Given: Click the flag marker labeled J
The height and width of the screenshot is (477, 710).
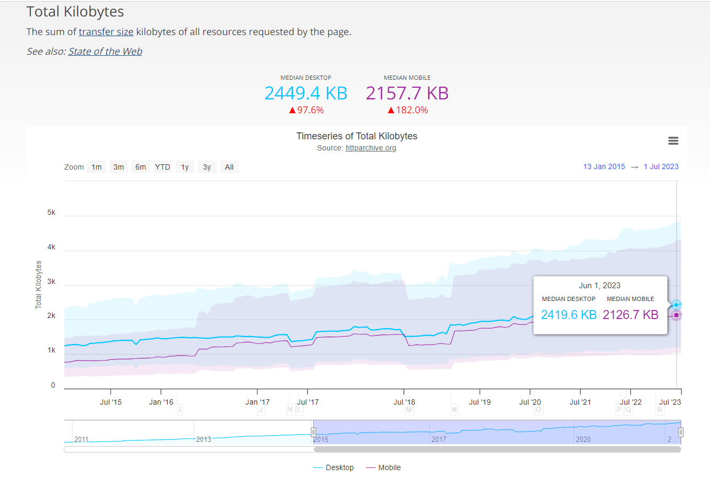Looking at the screenshot, I should [x=261, y=409].
